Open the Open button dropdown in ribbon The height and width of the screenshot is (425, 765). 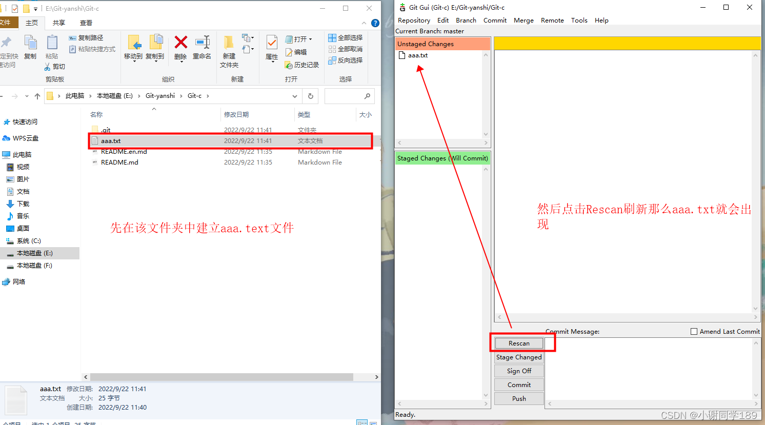point(310,39)
